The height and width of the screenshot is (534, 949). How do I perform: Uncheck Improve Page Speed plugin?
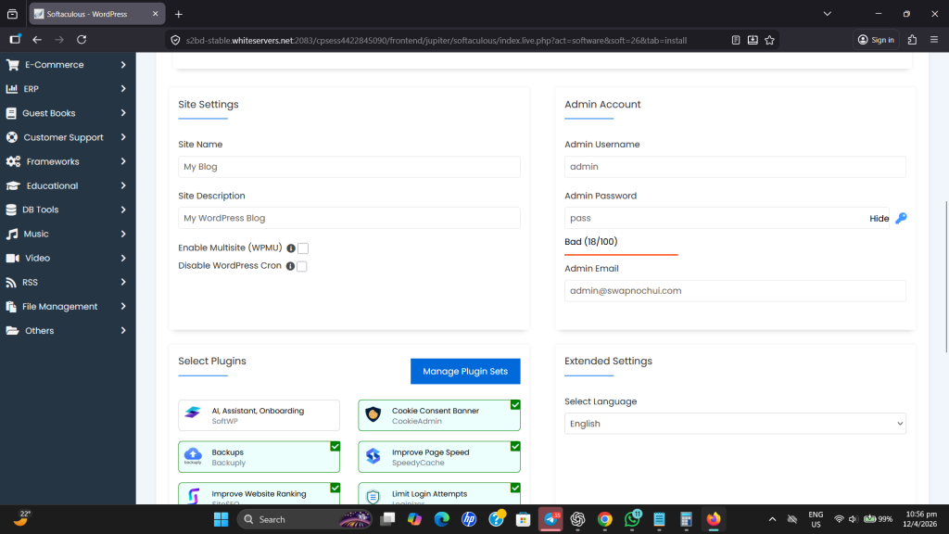click(x=515, y=446)
